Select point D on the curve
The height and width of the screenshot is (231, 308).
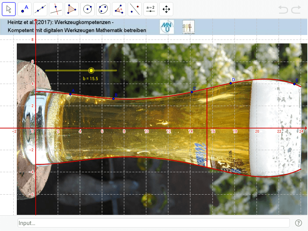point(231,83)
